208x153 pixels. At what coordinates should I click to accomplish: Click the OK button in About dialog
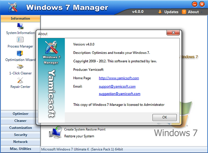point(164,117)
